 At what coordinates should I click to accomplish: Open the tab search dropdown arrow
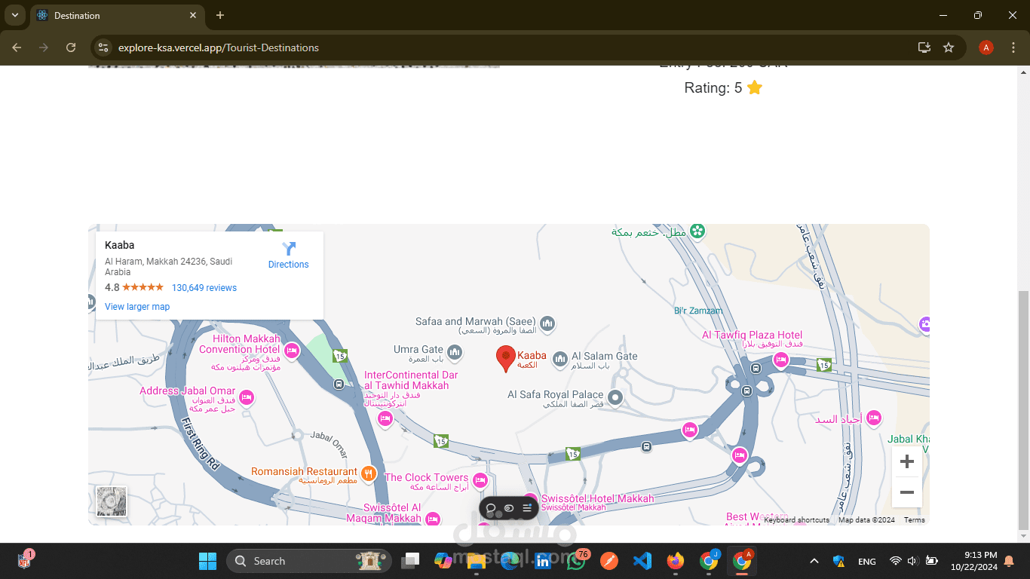point(14,15)
